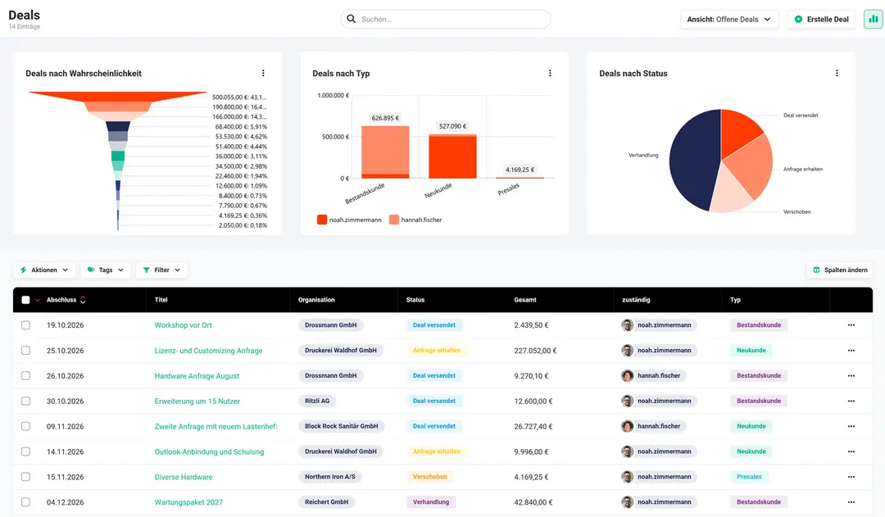The height and width of the screenshot is (517, 885).
Task: Open the Lizenz- und Customizing Anfrage link
Action: (x=208, y=351)
